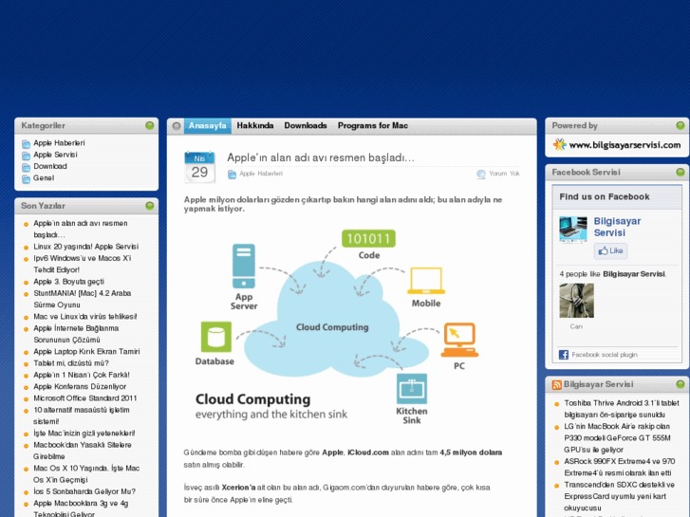Open the Bilgisayar Servisi feed title link

[599, 384]
